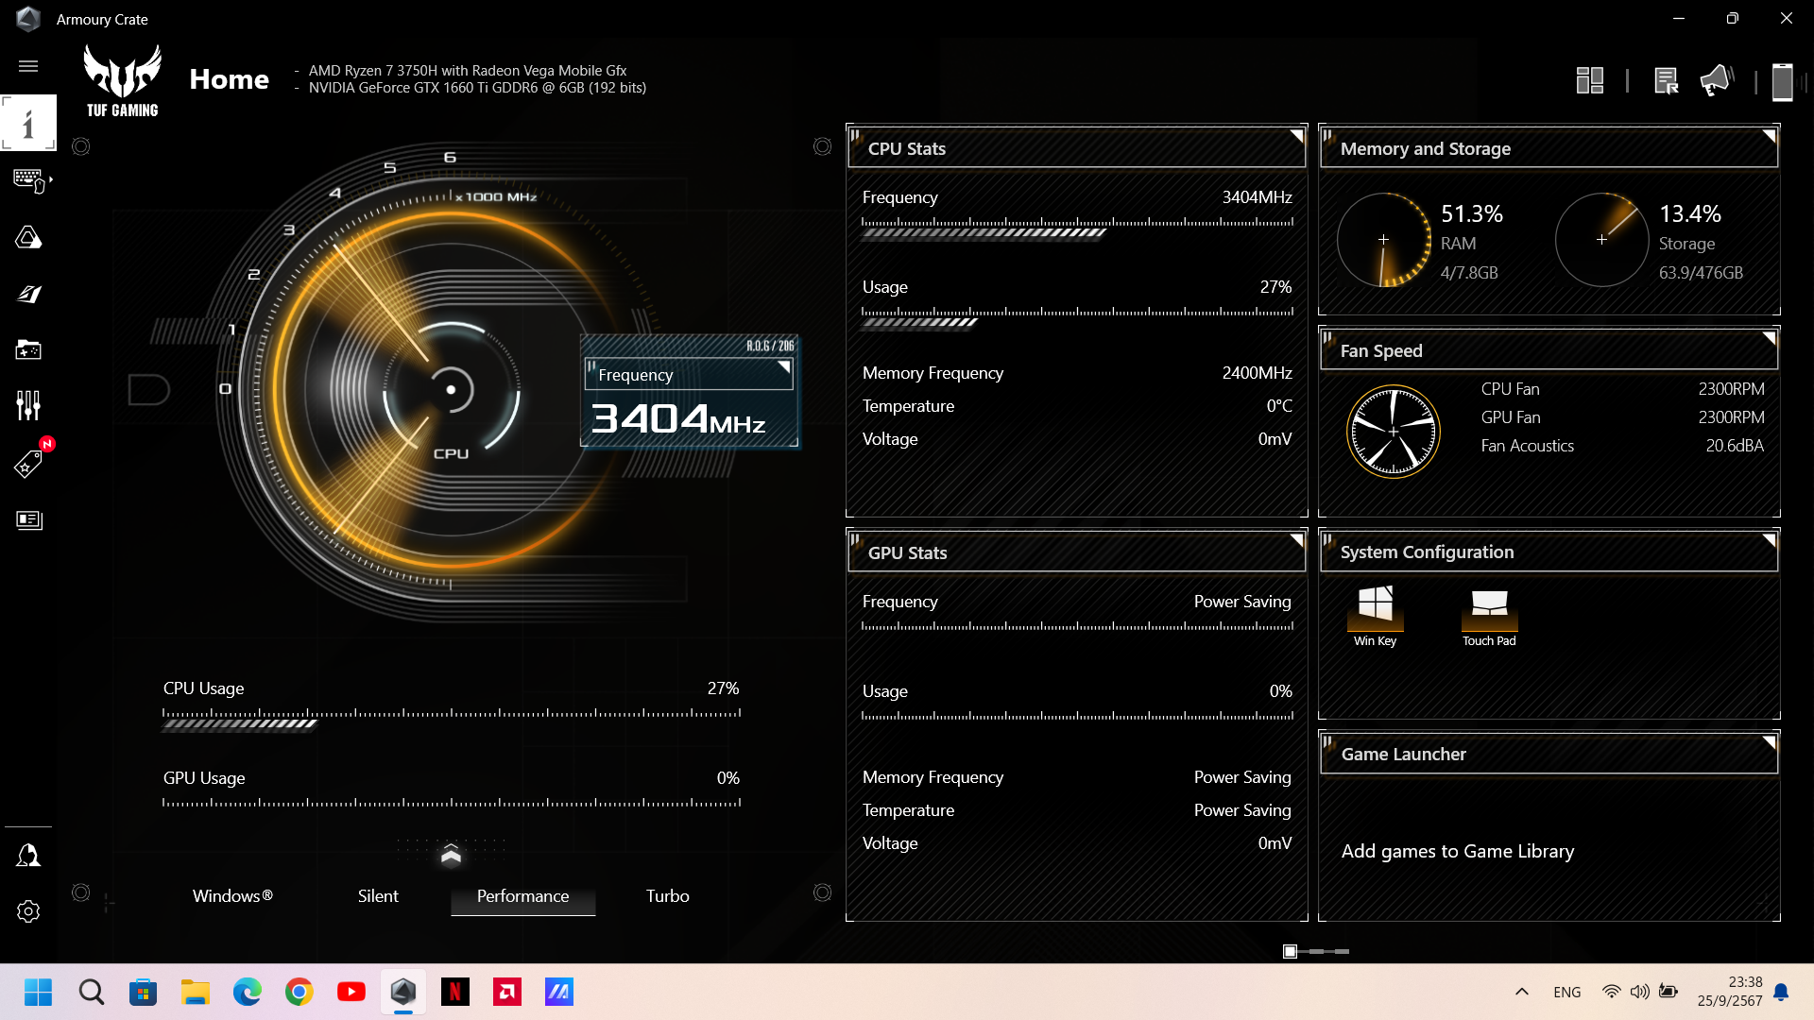
Task: Expand the CPU Stats panel corner arrow
Action: (x=1296, y=137)
